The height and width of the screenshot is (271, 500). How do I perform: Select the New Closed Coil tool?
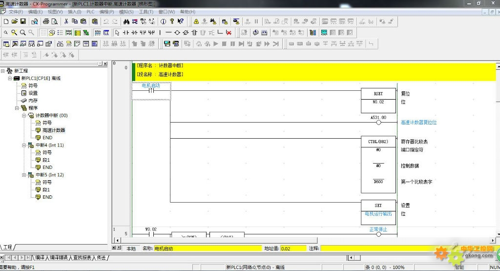(x=186, y=33)
